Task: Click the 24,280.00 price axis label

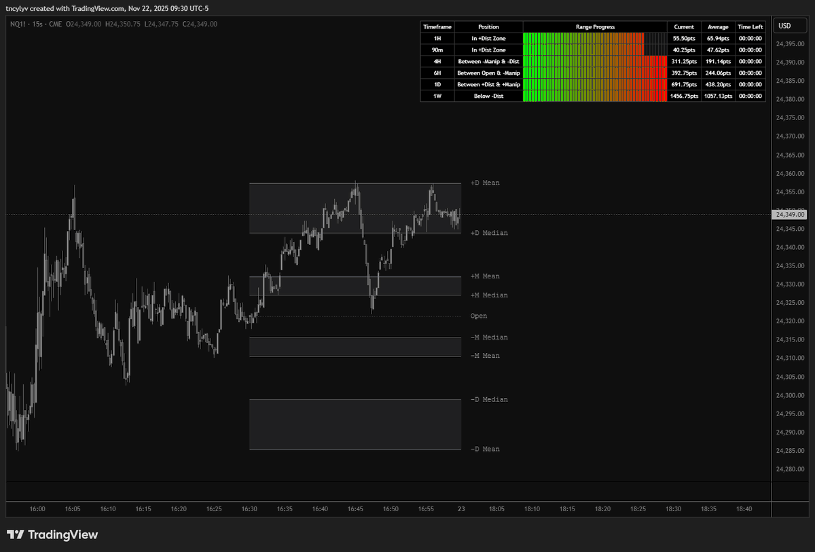Action: (789, 469)
